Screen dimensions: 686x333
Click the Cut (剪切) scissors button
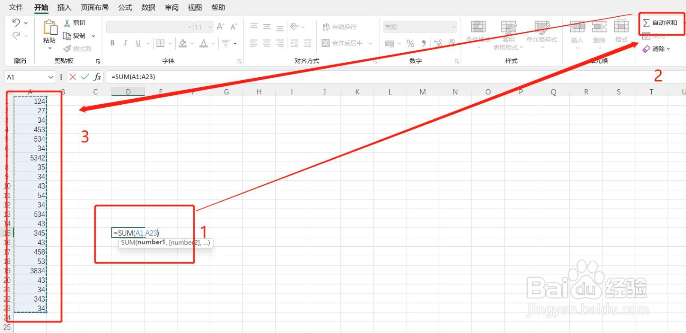(75, 23)
